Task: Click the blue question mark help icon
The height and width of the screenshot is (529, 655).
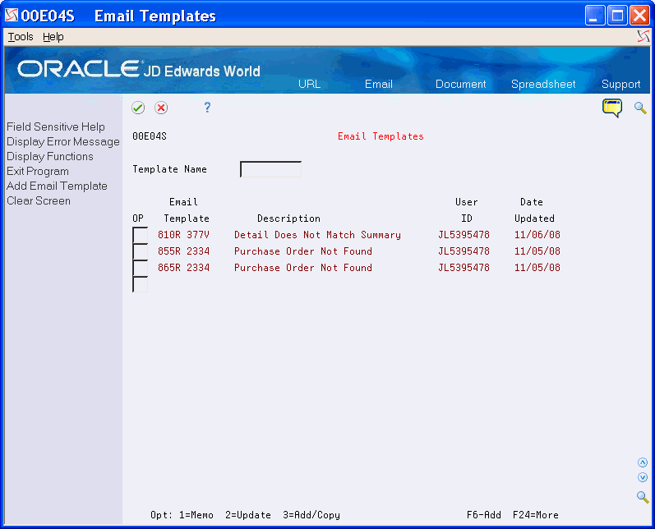Action: coord(207,108)
